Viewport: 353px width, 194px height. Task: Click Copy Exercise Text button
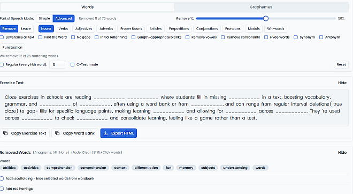tap(25, 133)
